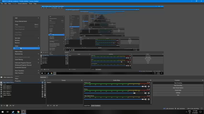Remove the selected scene with minus icon
The width and height of the screenshot is (204, 114).
pyautogui.click(x=51, y=106)
